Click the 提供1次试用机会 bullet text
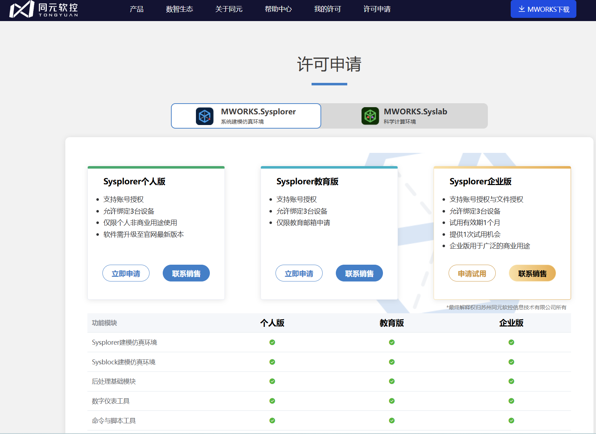Viewport: 596px width, 434px height. (x=475, y=234)
